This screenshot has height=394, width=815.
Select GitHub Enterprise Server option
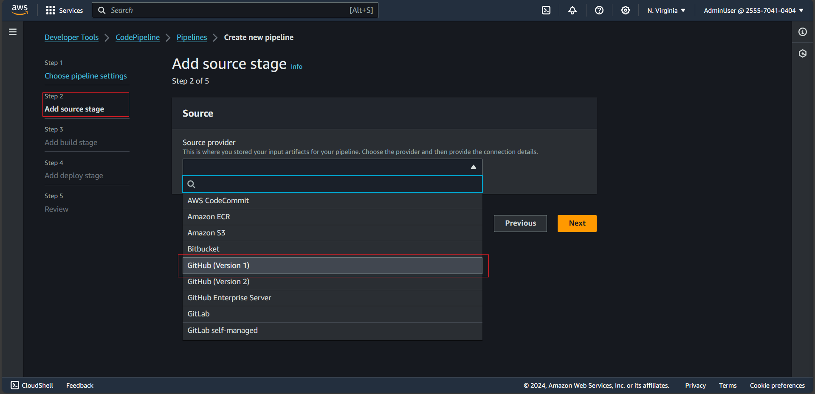[x=333, y=298]
